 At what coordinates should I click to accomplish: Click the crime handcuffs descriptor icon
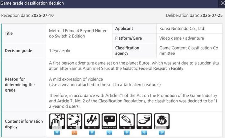[145, 121]
